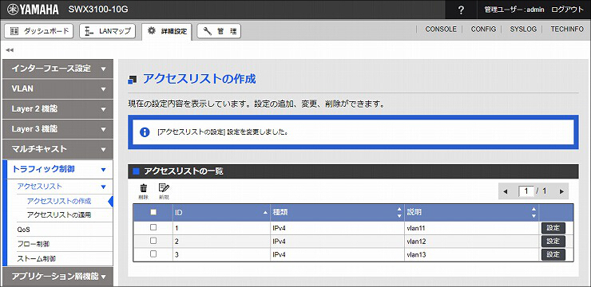This screenshot has height=287, width=591.
Task: Expand インターフェース設定 menu section
Action: [58, 69]
